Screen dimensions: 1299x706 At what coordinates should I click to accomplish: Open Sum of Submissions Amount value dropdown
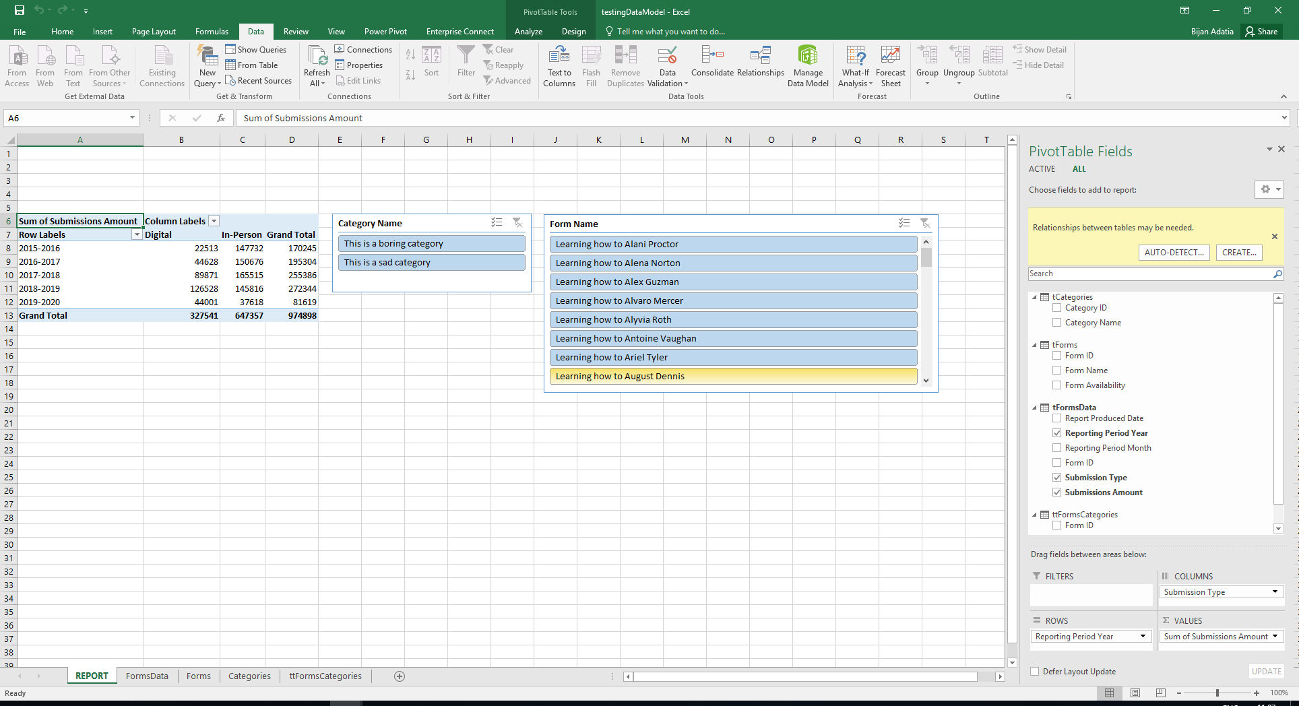tap(1275, 637)
